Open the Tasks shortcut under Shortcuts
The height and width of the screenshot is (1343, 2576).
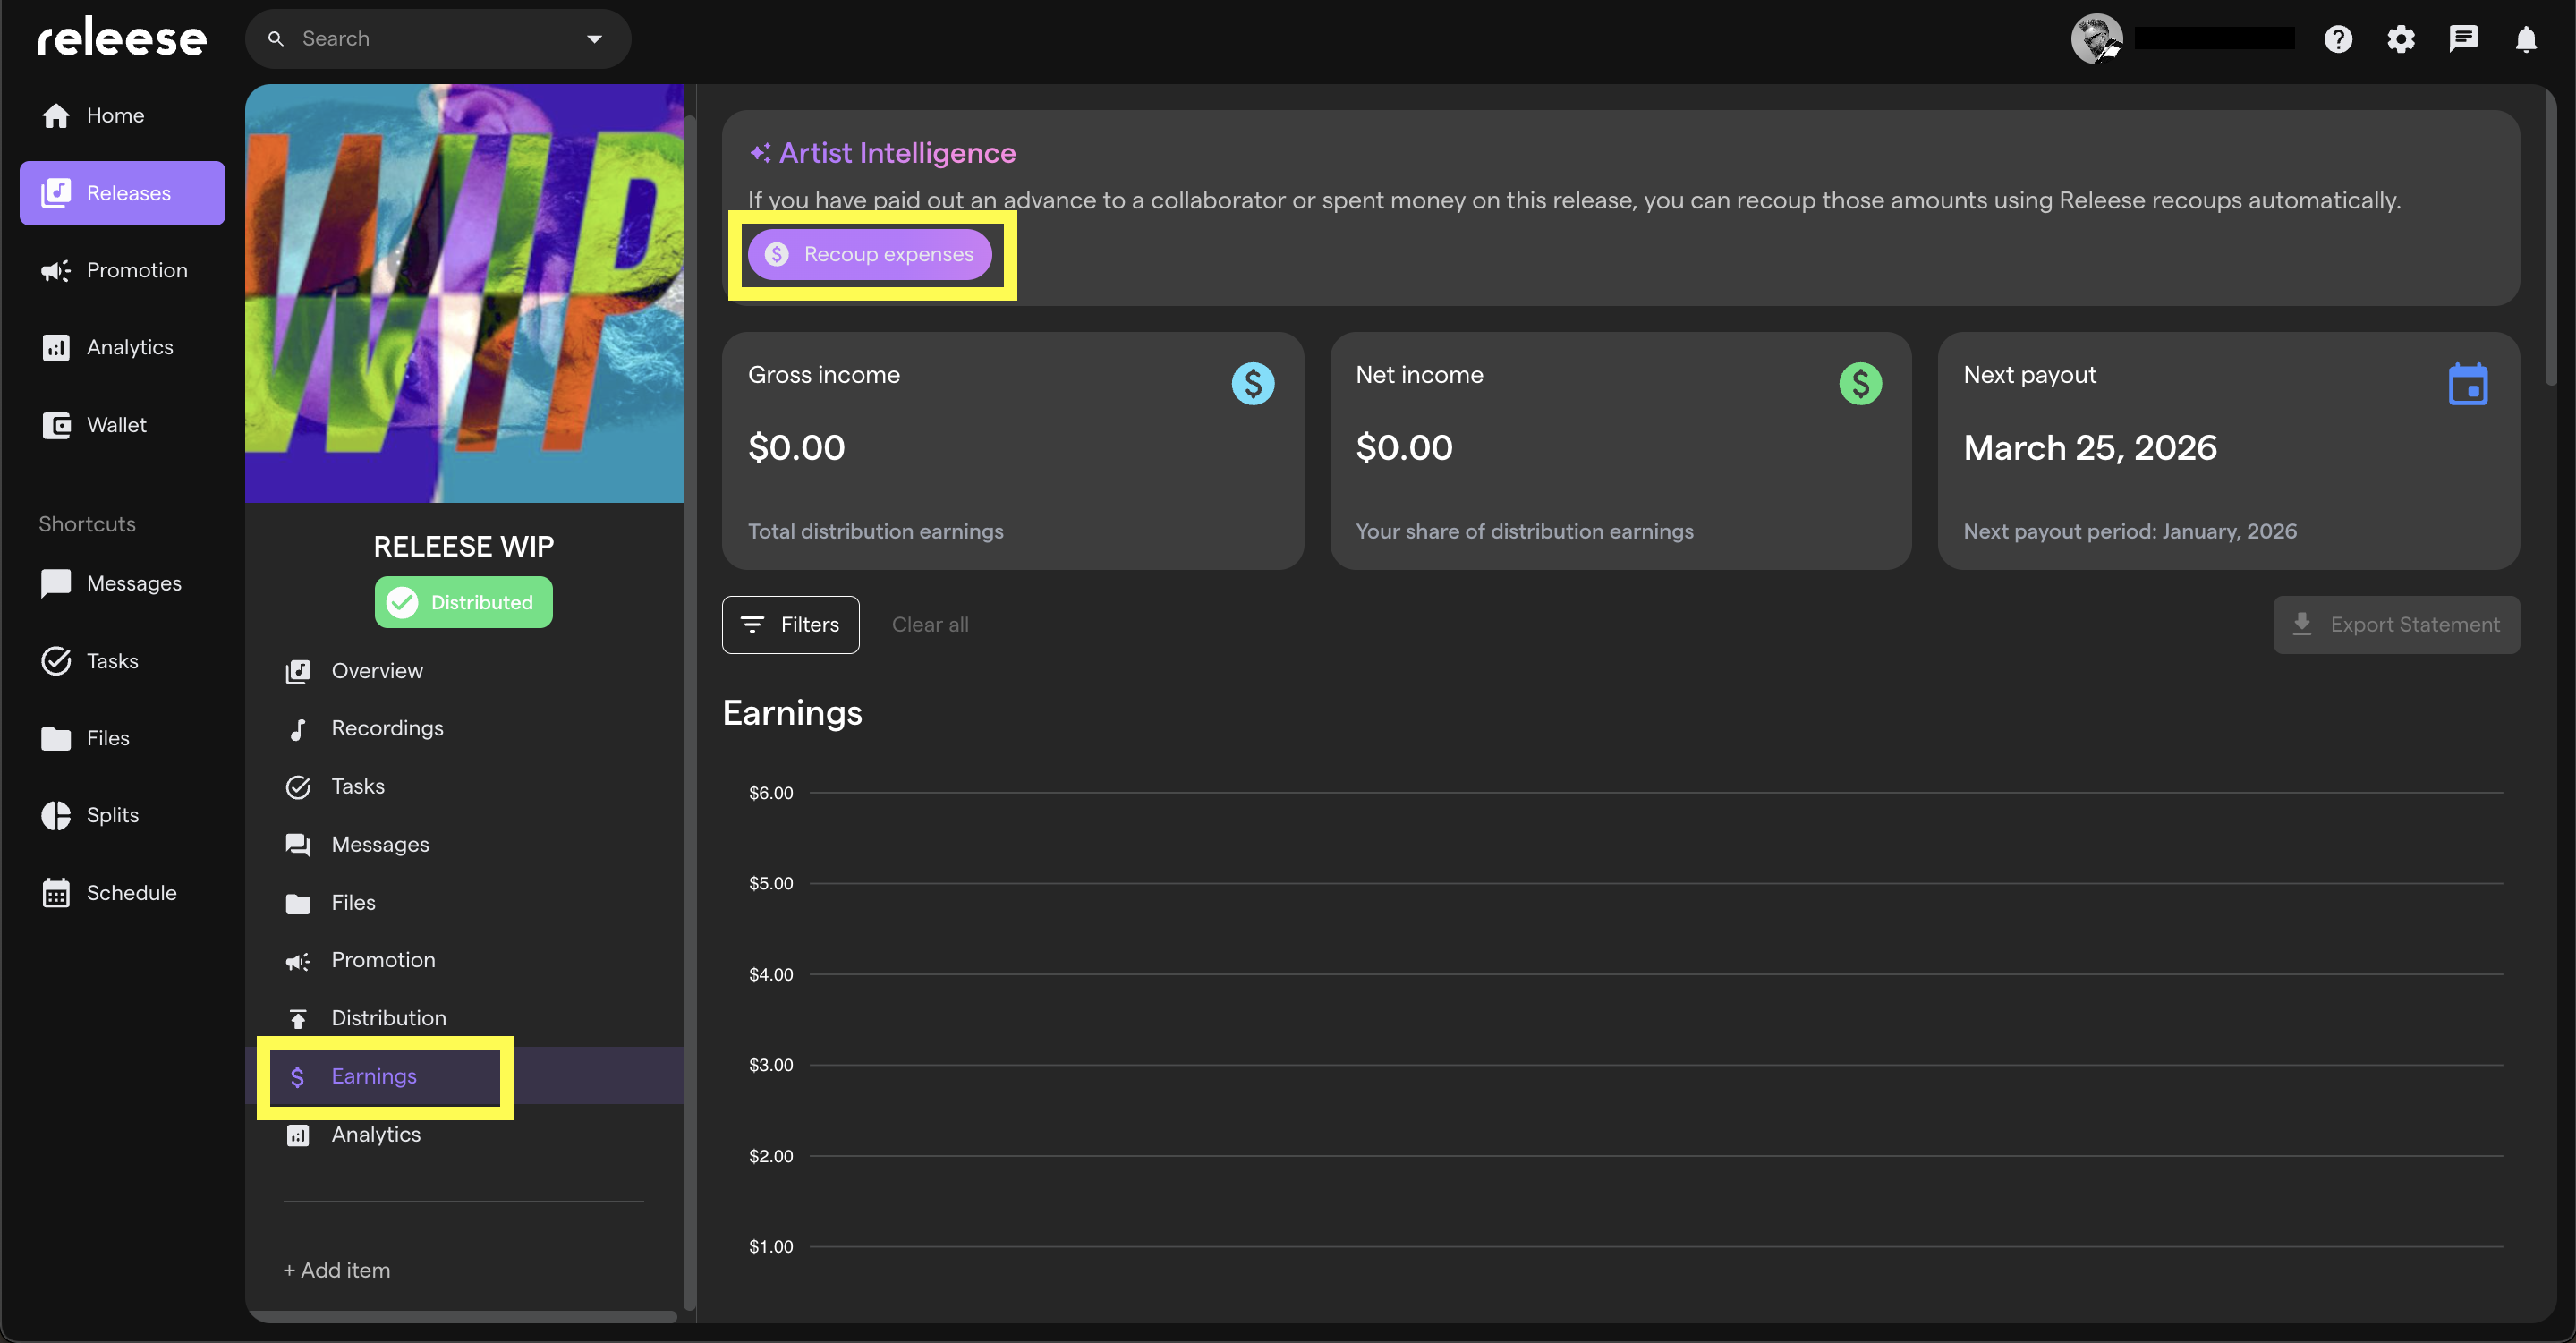tap(122, 661)
